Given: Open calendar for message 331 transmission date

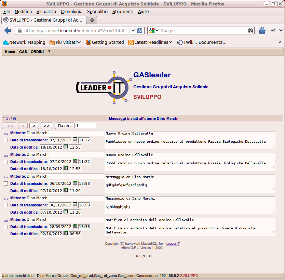Looking at the screenshot, I should [75, 204].
